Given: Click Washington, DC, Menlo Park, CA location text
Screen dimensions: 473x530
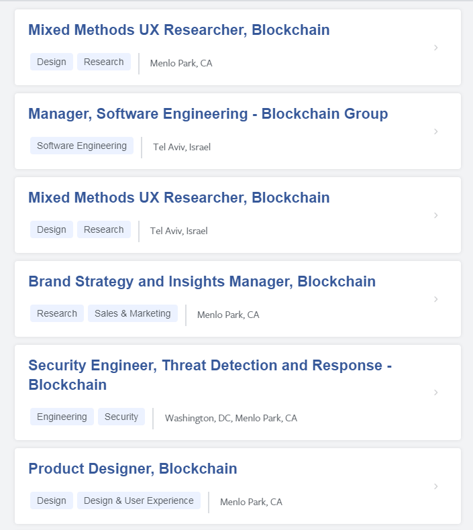Looking at the screenshot, I should (231, 418).
